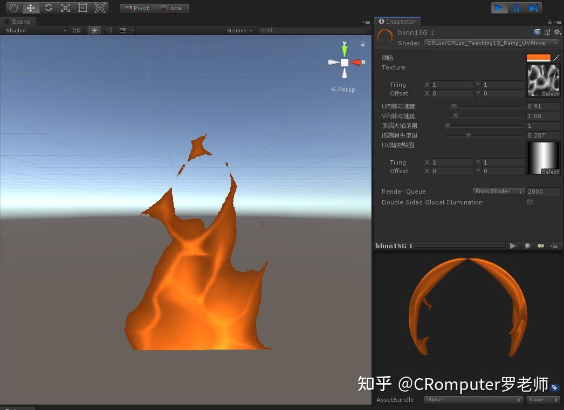Mute scene view audio
The width and height of the screenshot is (564, 410).
coord(110,30)
